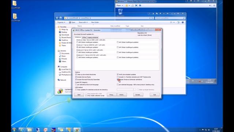Click VMware Player pause folder icon
Screen dimensions: 234x132
pyautogui.click(x=127, y=5)
